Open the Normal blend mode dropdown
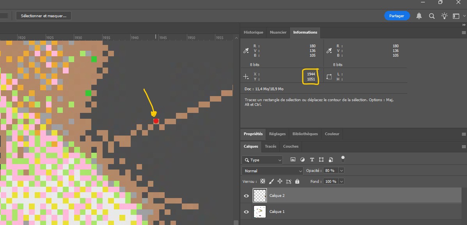 [x=272, y=171]
